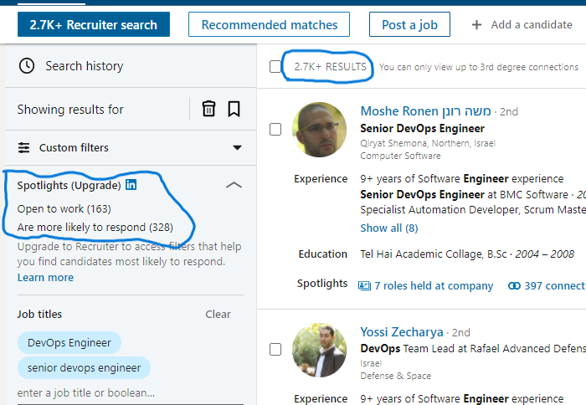Follow the Learn more link
Image resolution: width=586 pixels, height=405 pixels.
point(45,278)
